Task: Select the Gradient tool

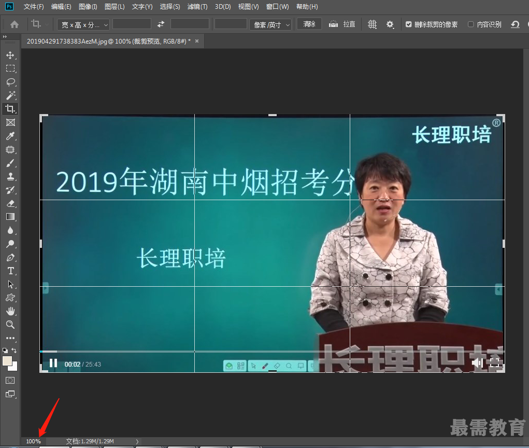Action: point(10,217)
